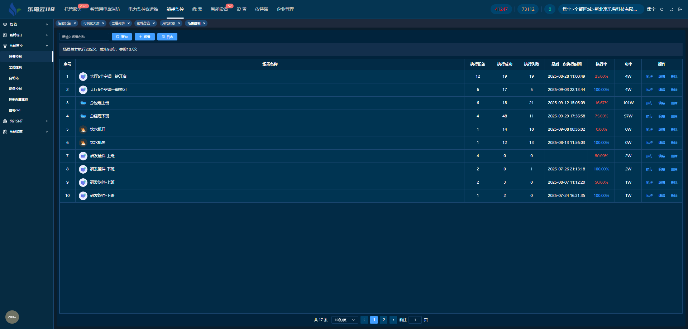Click the fullscreen toggle icon in header
This screenshot has height=329, width=688.
coord(671,9)
